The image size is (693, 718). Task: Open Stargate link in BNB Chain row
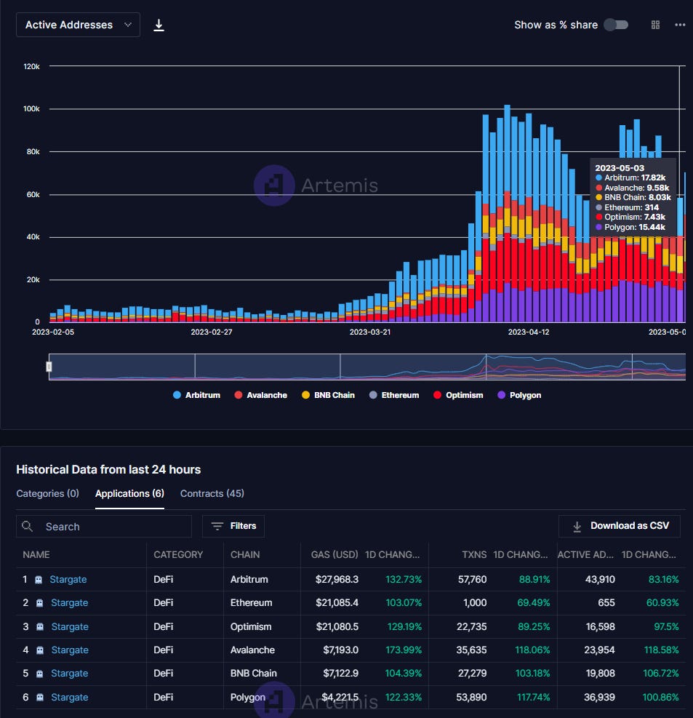click(x=70, y=674)
